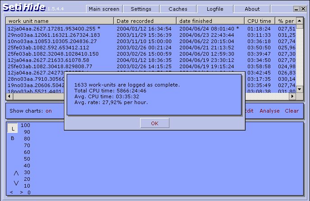The image size is (310, 201).
Task: Click the horizontal scroll left arrow
Action: point(9,96)
